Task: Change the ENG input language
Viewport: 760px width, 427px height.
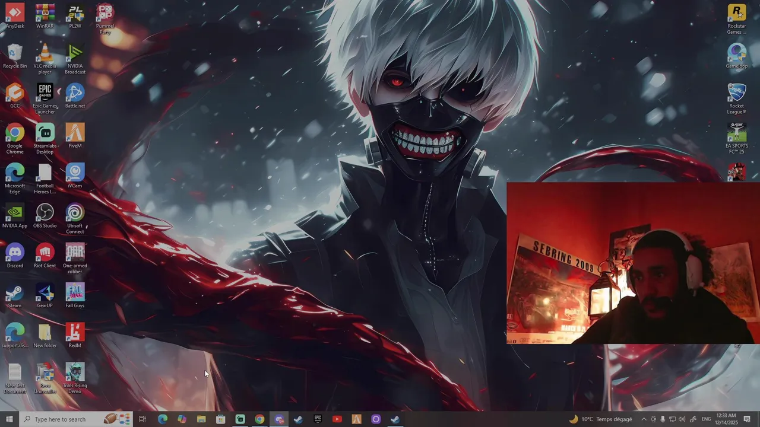Action: click(706, 419)
